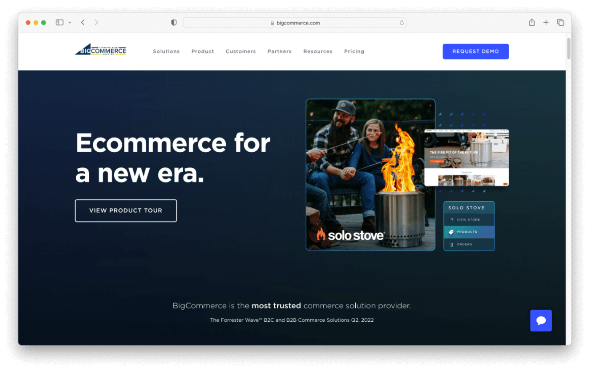The width and height of the screenshot is (590, 372).
Task: Reload the page with refresh icon
Action: [402, 23]
